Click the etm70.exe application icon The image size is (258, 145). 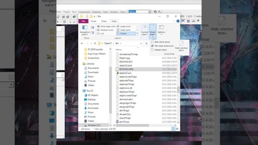tap(117, 122)
